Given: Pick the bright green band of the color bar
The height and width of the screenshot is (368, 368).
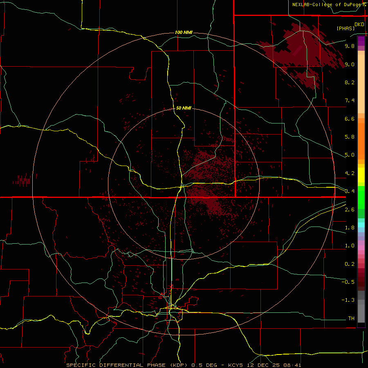Looking at the screenshot, I should [361, 197].
